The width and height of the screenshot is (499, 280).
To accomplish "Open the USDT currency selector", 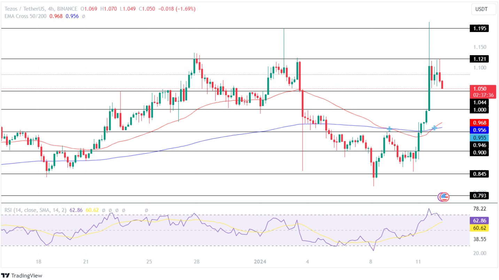I will coord(484,10).
